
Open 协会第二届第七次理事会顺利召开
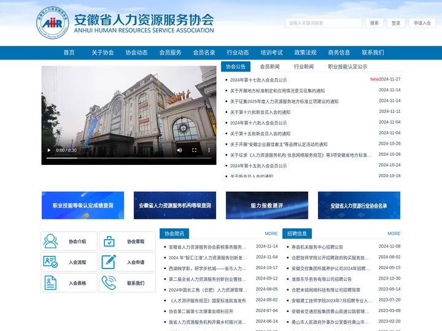pos(201,311)
